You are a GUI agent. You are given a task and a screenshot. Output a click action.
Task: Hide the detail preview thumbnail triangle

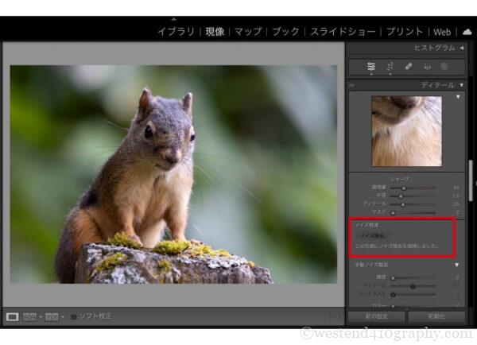(x=457, y=98)
